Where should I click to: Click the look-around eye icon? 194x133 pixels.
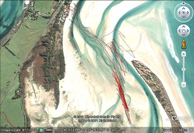click(183, 13)
